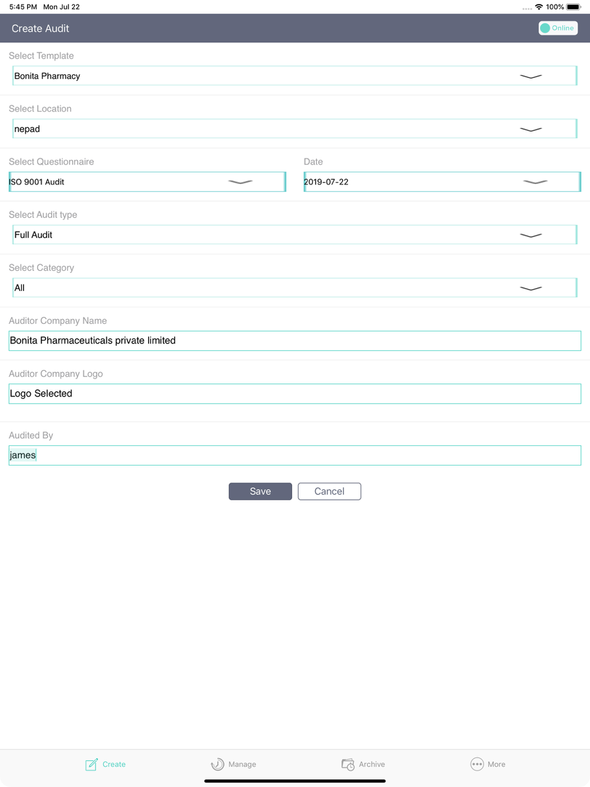Check the Wi-Fi status icon

[x=539, y=7]
